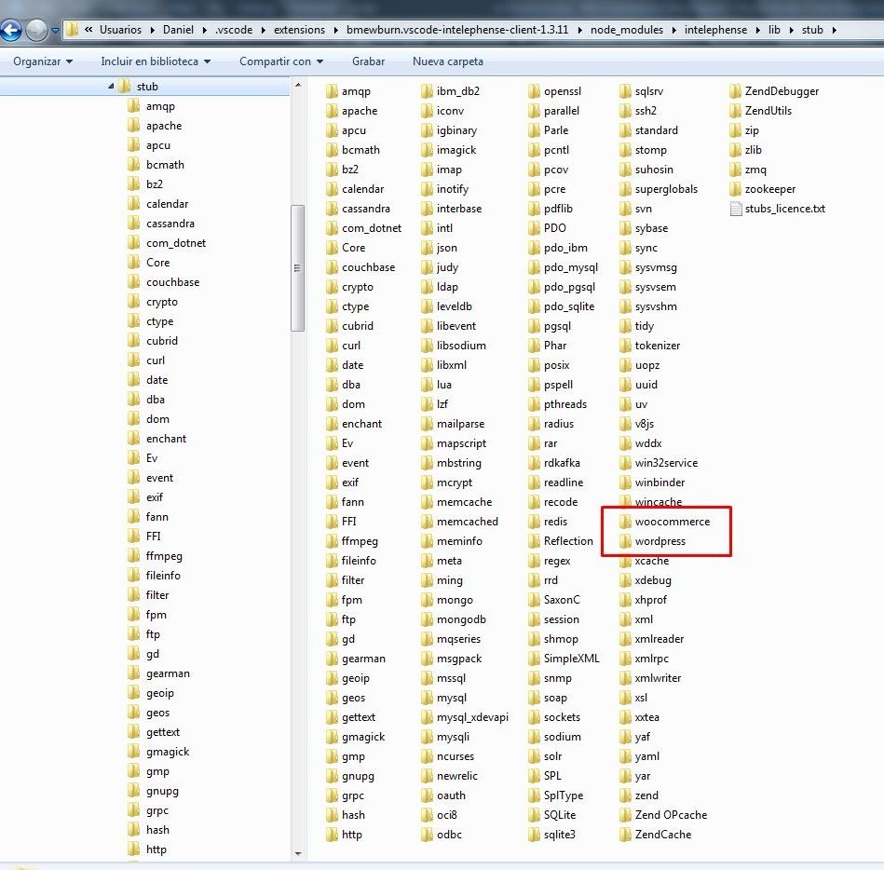Image resolution: width=884 pixels, height=870 pixels.
Task: Select the win32service folder icon
Action: 625,463
